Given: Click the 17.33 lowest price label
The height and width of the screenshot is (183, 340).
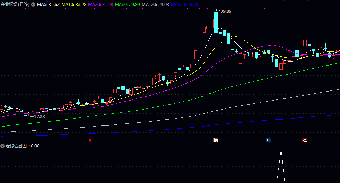Looking at the screenshot, I should tap(39, 117).
